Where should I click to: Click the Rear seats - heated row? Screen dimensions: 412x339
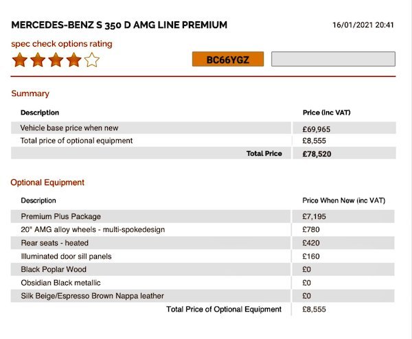coord(54,242)
